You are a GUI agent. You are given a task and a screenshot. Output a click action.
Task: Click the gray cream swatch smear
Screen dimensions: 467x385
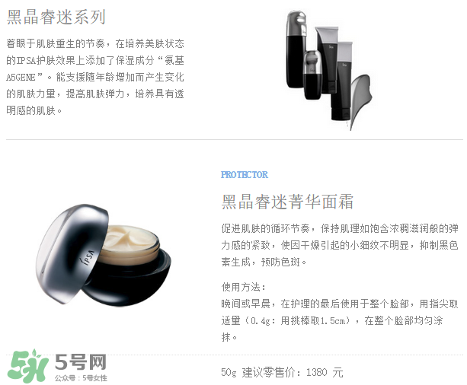tap(361, 100)
